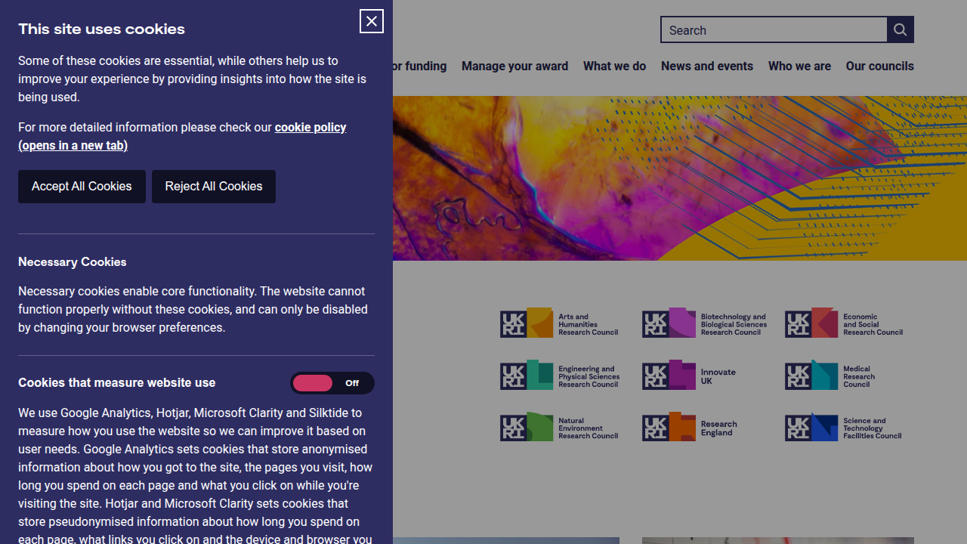
Task: Focus the Search input field
Action: click(x=774, y=29)
